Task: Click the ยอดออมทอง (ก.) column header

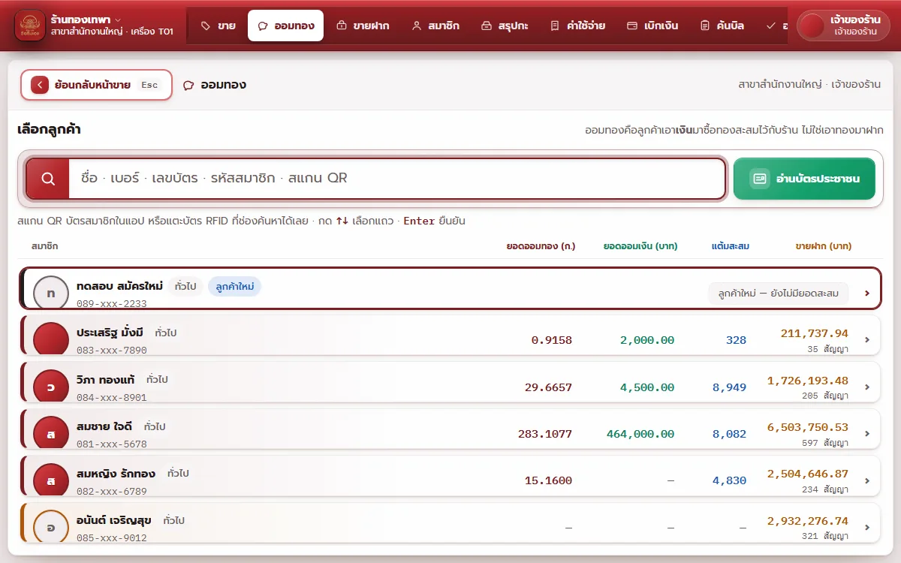Action: coord(541,246)
